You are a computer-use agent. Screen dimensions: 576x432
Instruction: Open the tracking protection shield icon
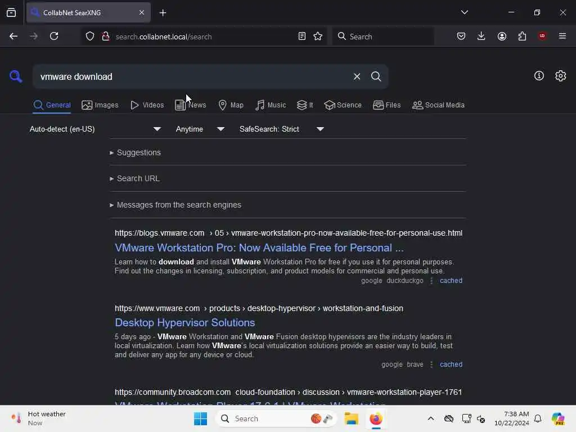90,37
